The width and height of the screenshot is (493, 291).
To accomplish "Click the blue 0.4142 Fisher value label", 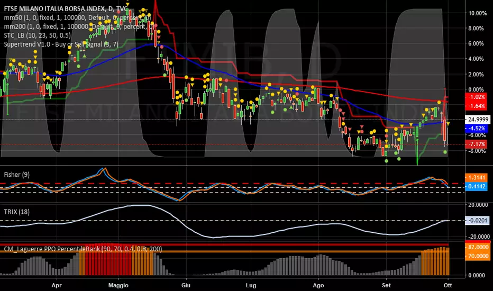I will [477, 187].
